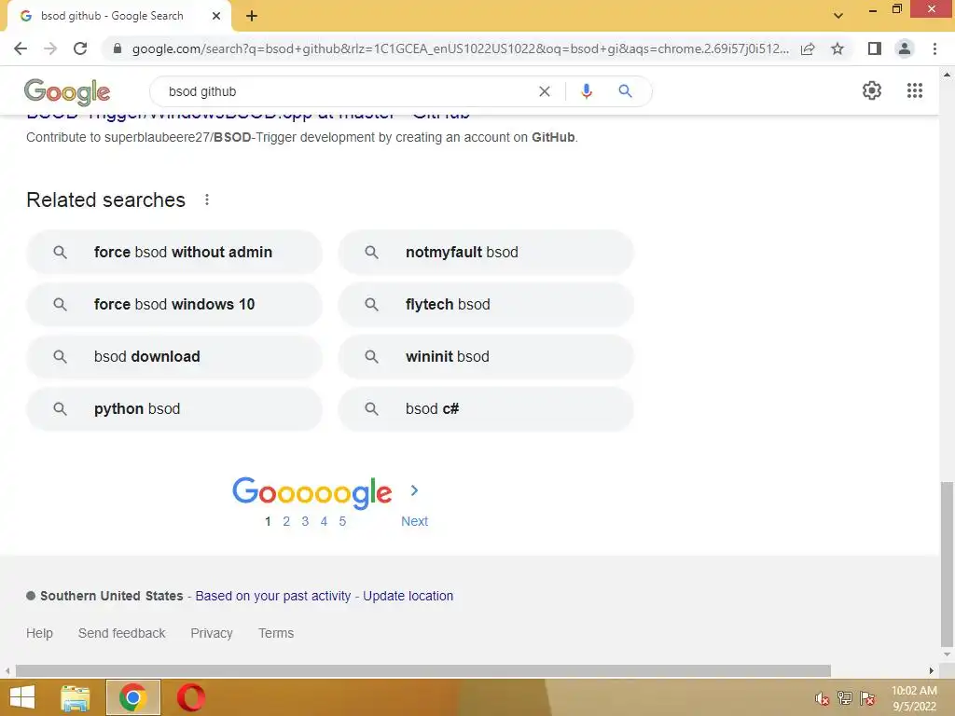Click the scroll-left arrow of horizontal scrollbar
Viewport: 955px width, 716px height.
coord(7,671)
